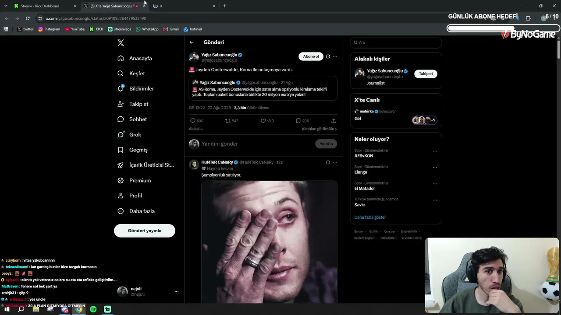Screen dimensions: 561x315
Task: Open Grok from the sidebar
Action: (129, 135)
